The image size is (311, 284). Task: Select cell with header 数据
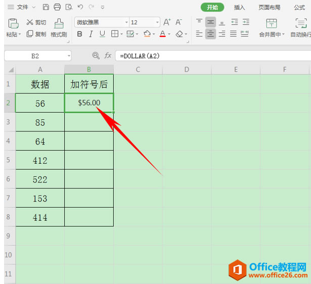40,84
